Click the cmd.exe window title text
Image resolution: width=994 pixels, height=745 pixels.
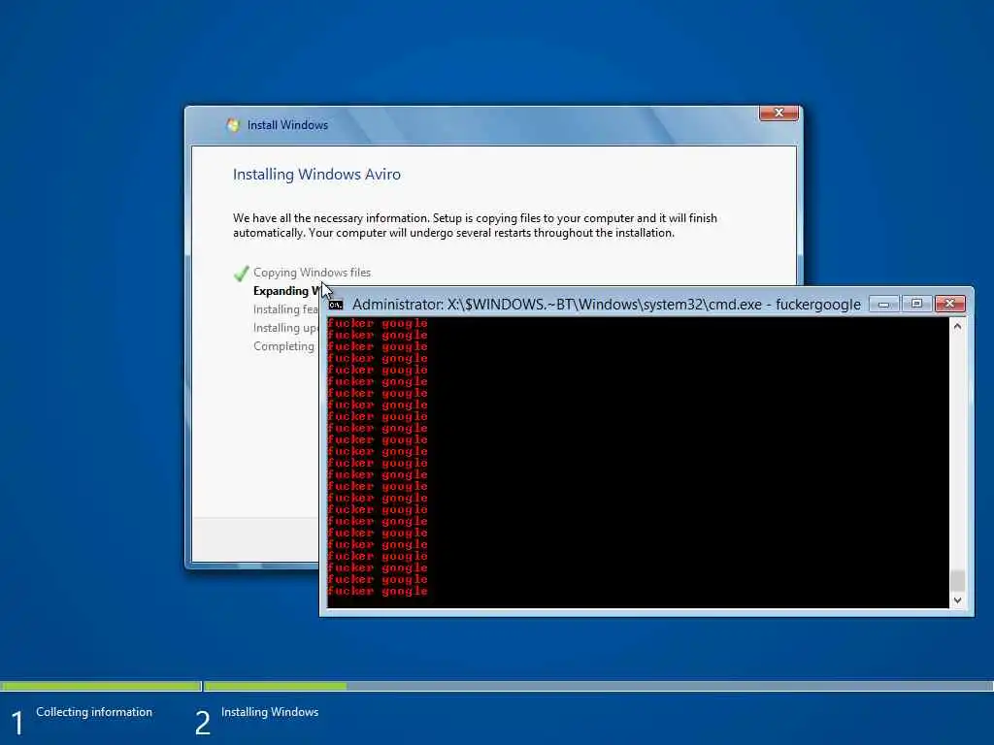(x=607, y=305)
